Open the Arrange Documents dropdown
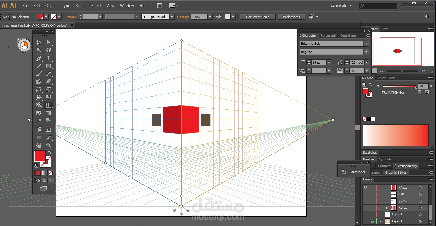 [174, 5]
